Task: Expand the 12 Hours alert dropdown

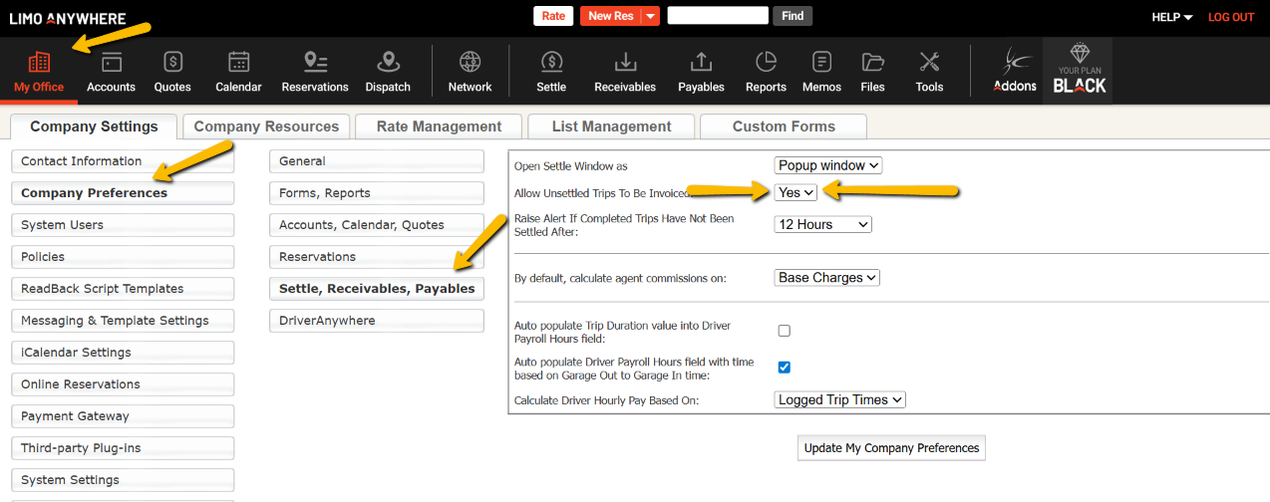Action: click(822, 225)
